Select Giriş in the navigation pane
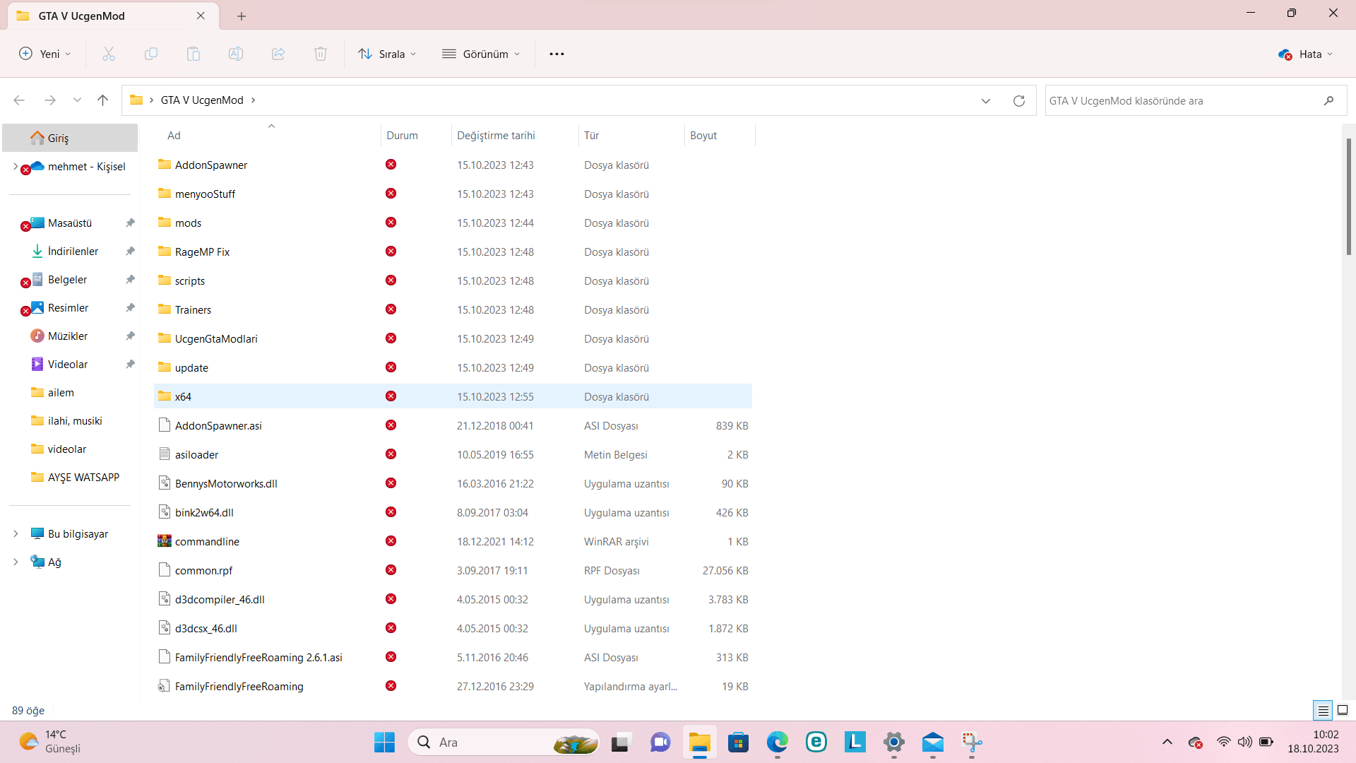 coord(70,138)
